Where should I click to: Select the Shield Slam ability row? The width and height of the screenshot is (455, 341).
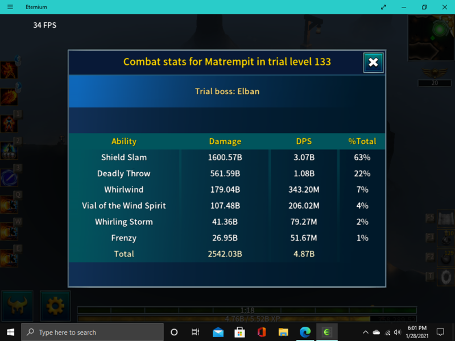[x=123, y=157]
